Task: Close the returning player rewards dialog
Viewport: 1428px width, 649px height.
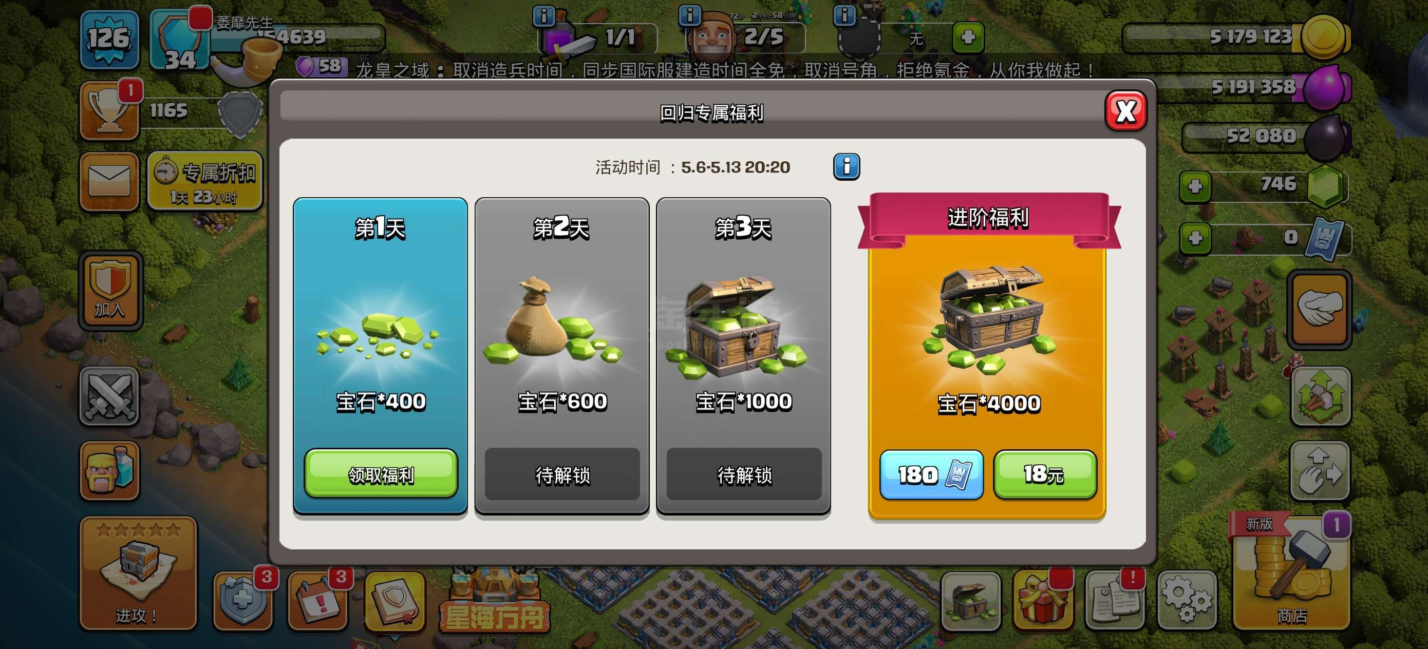Action: click(x=1125, y=111)
